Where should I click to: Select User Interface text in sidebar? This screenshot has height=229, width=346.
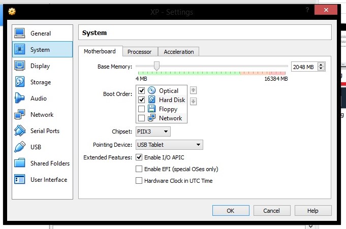(x=49, y=180)
